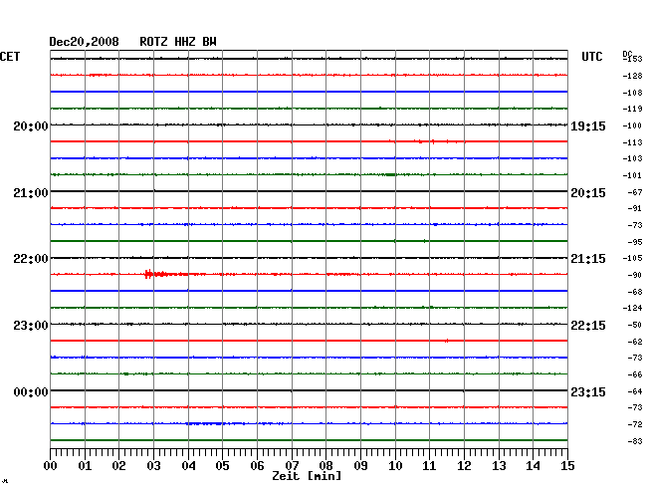
Task: Click the 22:15 UTC time label
Action: [588, 326]
